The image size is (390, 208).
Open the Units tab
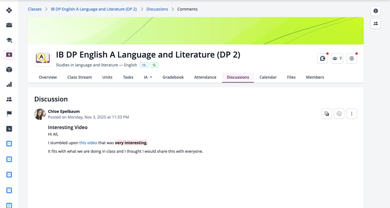pos(107,77)
